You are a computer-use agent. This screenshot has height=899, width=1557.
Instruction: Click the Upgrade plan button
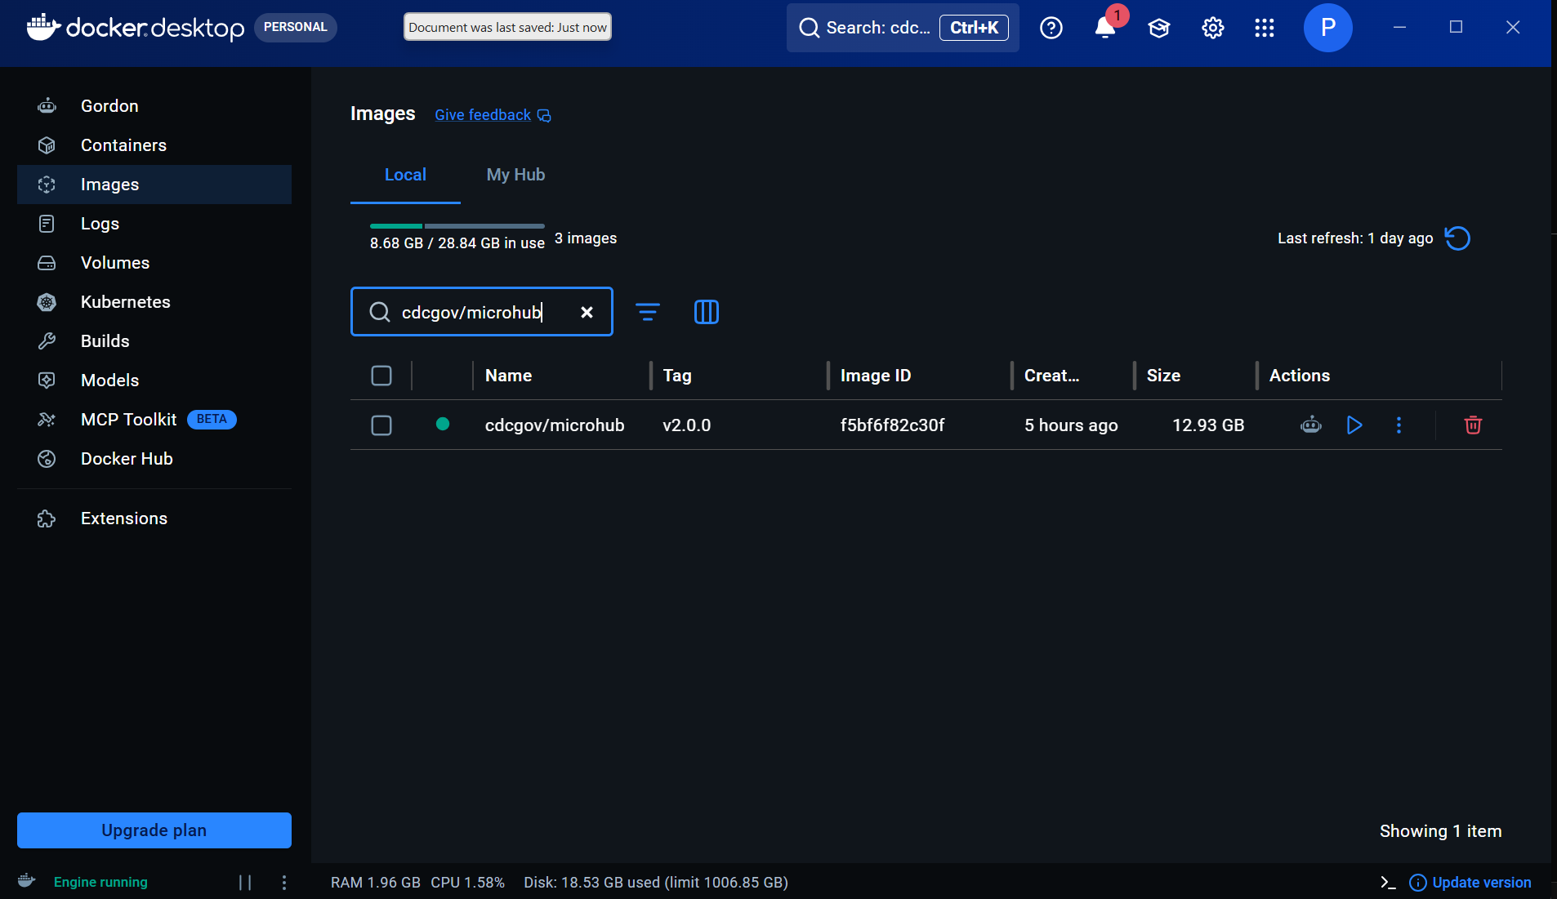(154, 830)
